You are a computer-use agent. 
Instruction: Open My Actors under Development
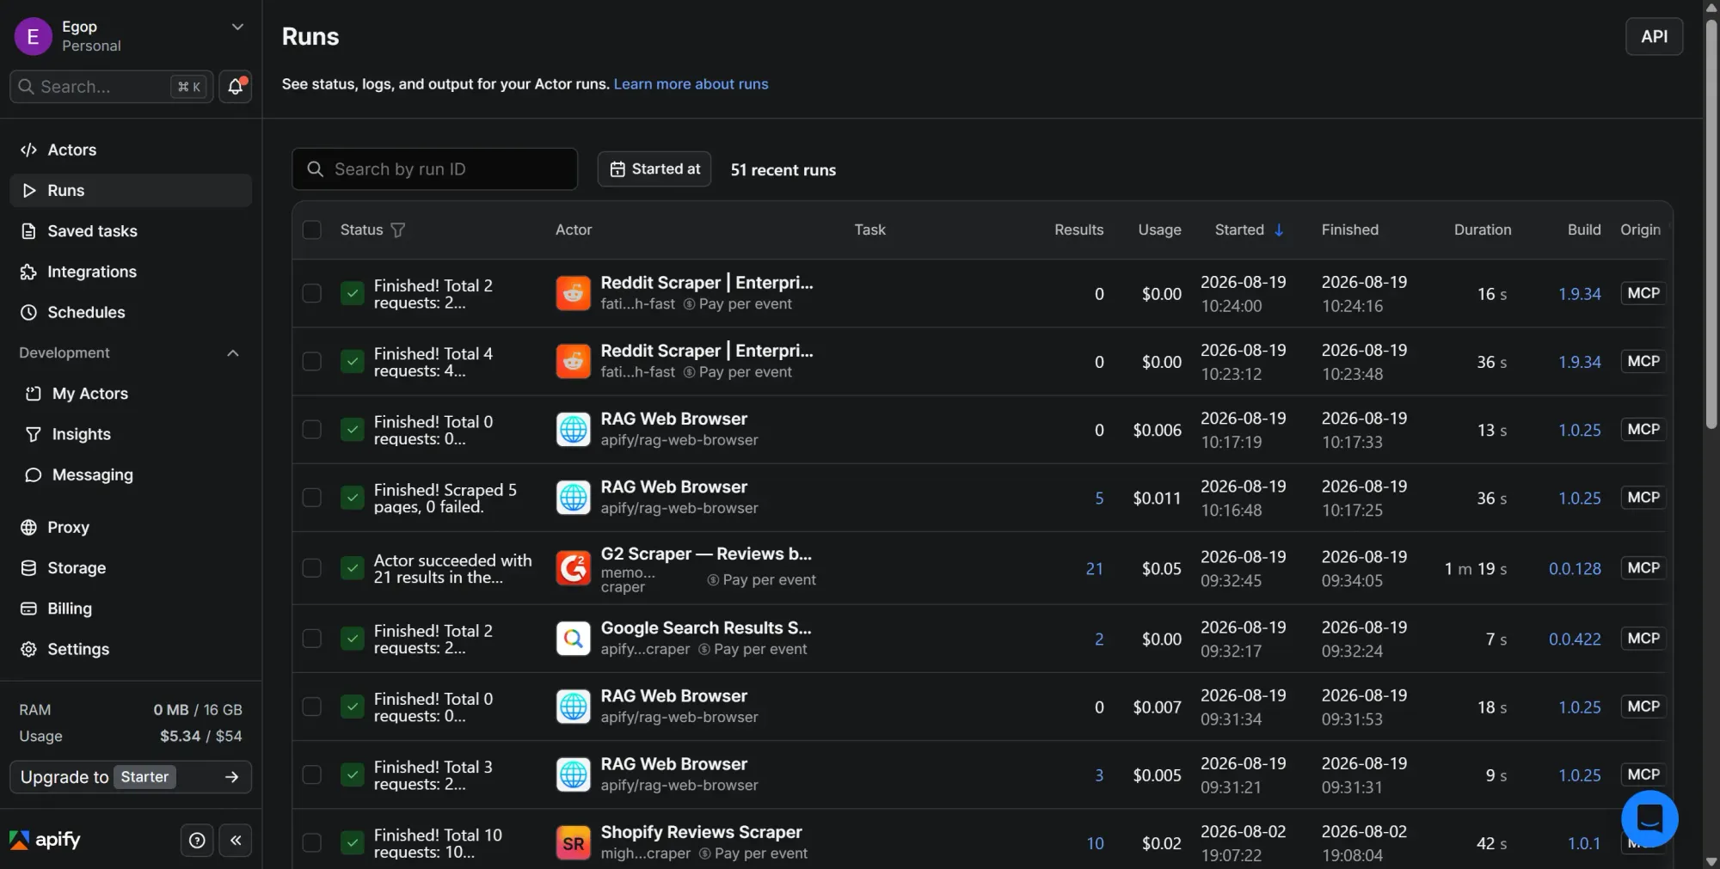coord(131,394)
